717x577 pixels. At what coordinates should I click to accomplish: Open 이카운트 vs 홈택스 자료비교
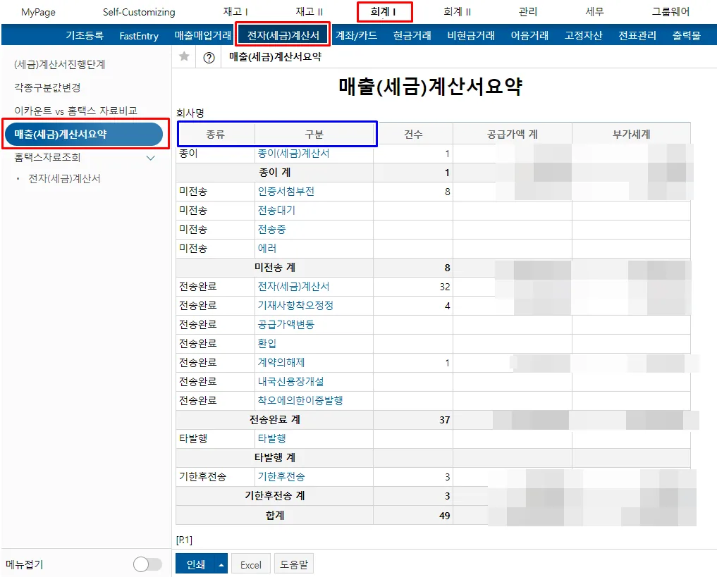pos(76,111)
